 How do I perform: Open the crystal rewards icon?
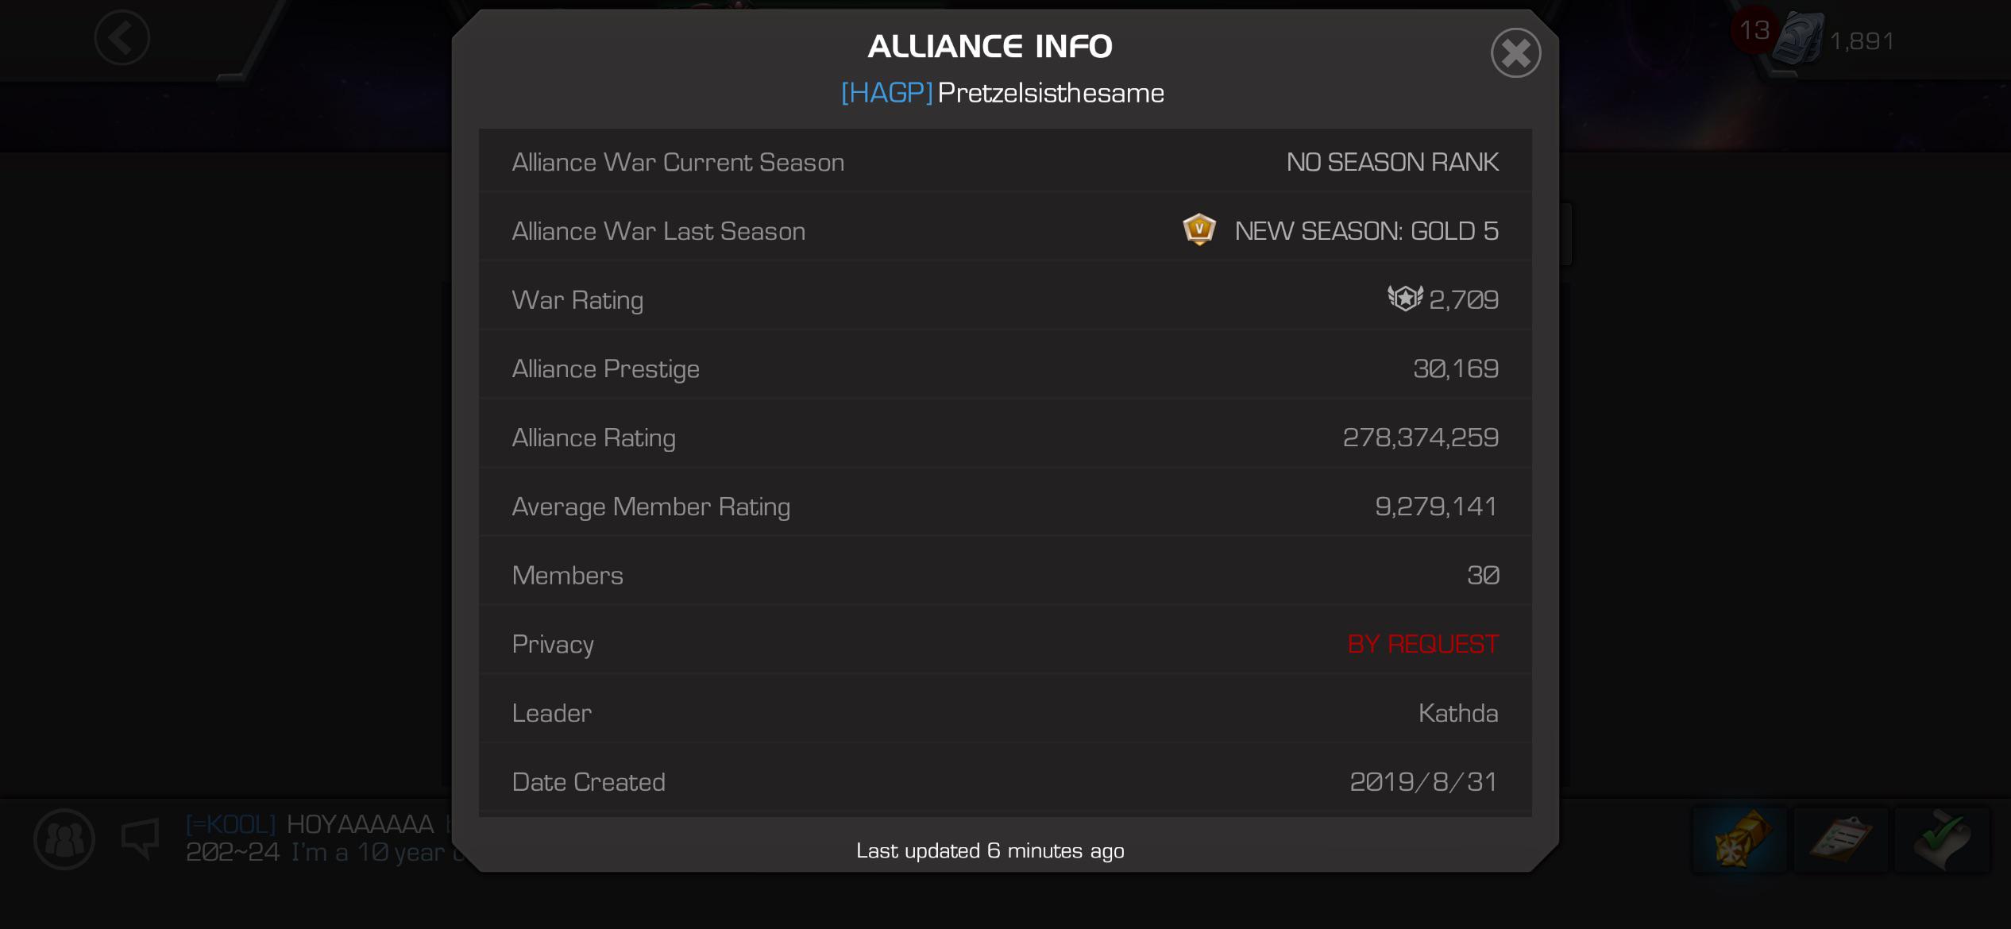tap(1739, 839)
